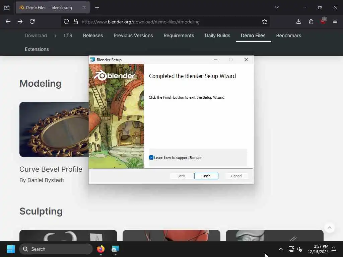This screenshot has width=343, height=257.
Task: Bookmark this page with star icon
Action: point(265,21)
